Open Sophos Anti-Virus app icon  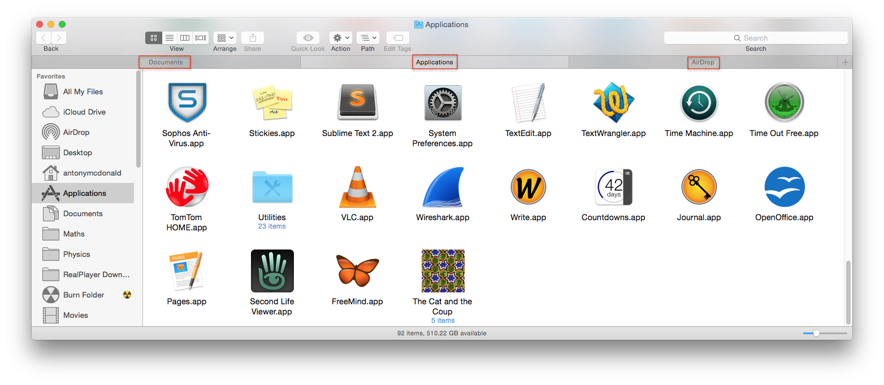tap(187, 102)
